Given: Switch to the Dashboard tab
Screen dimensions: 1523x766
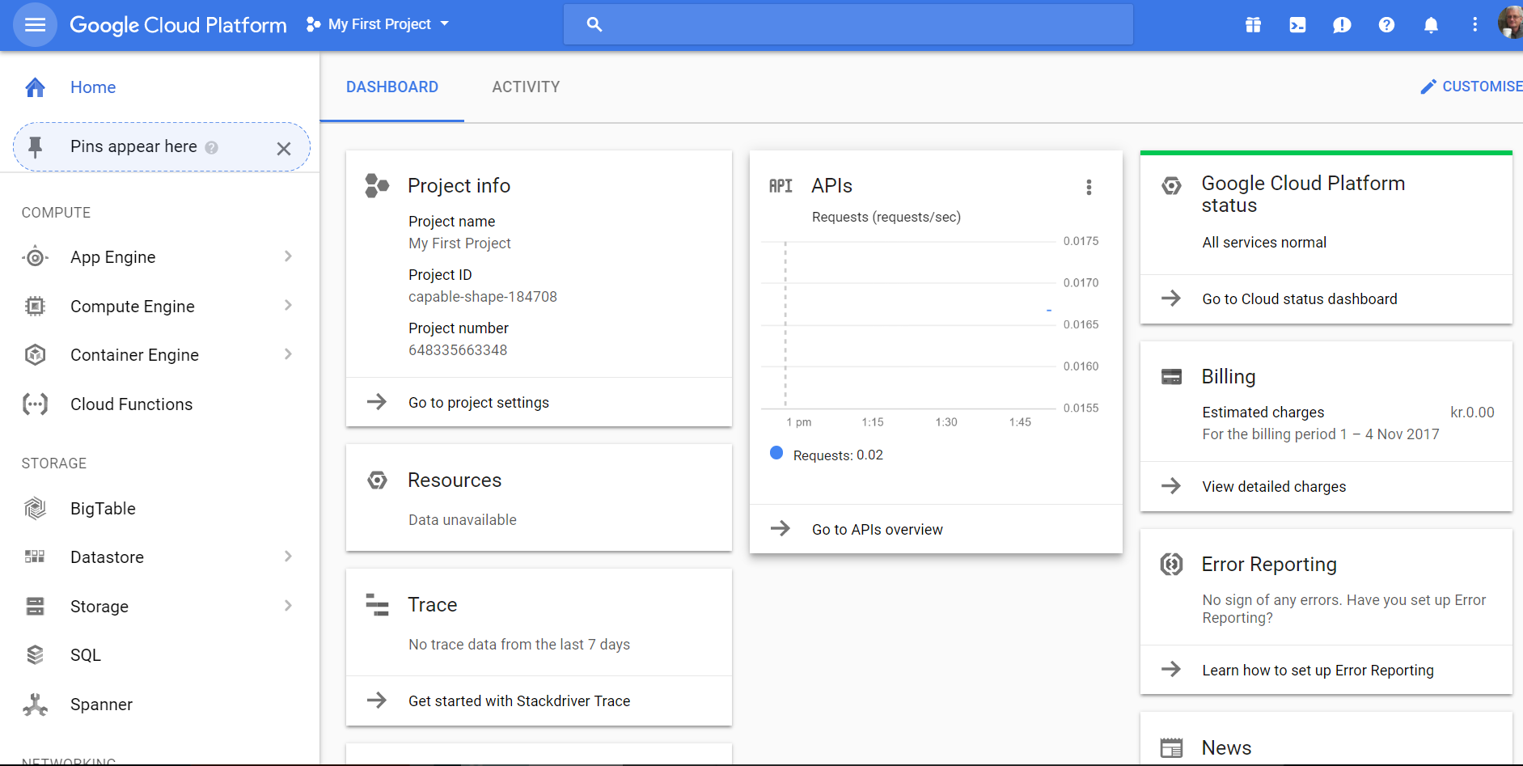Looking at the screenshot, I should coord(392,87).
